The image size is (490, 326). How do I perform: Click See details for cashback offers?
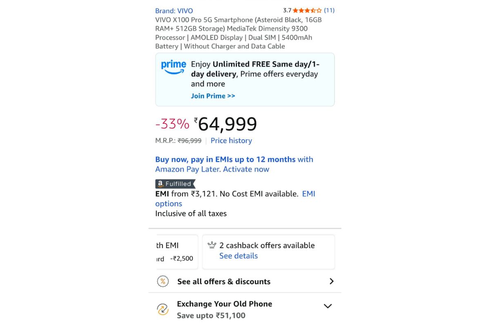(x=238, y=256)
